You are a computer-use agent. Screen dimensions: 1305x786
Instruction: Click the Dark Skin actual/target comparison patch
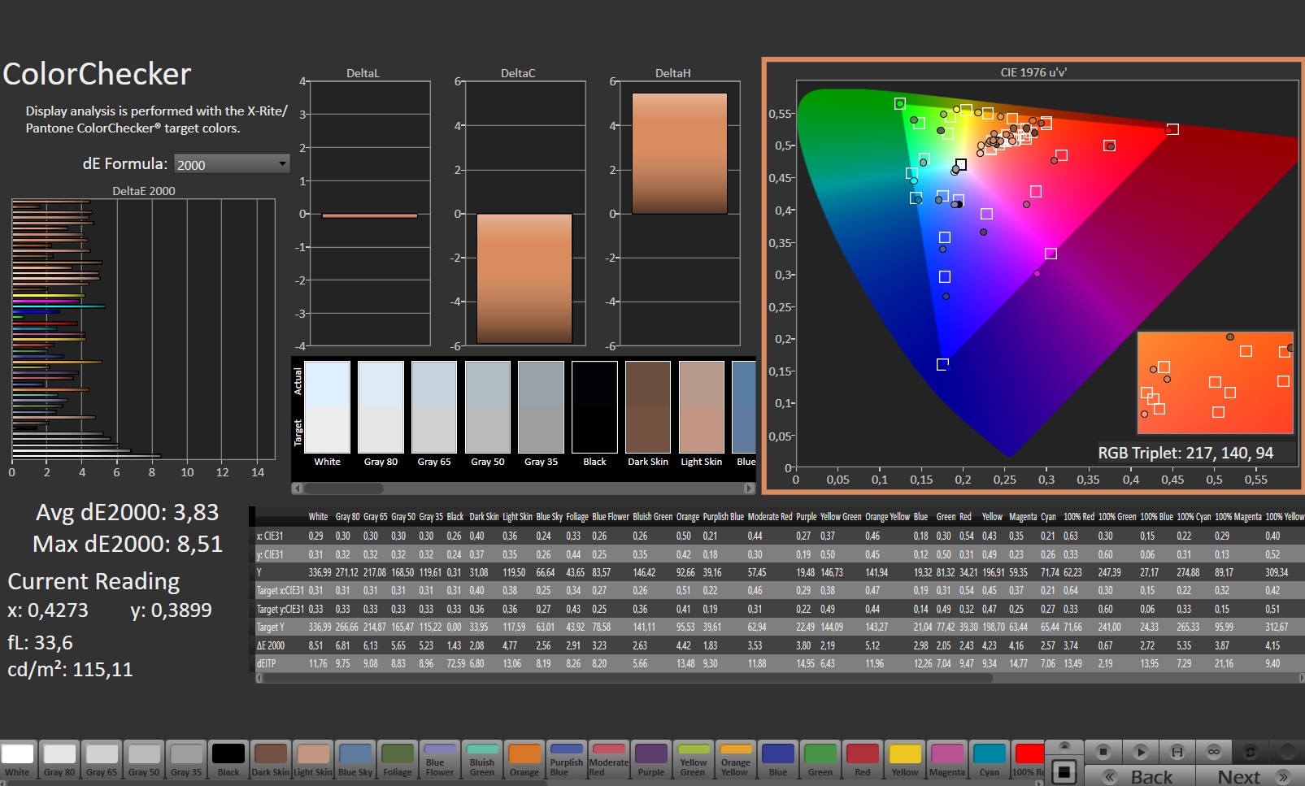click(x=647, y=407)
